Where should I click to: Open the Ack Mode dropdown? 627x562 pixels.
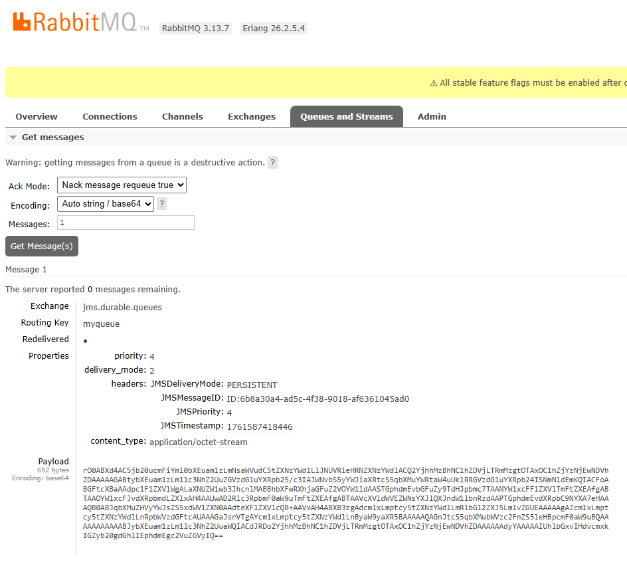[122, 185]
